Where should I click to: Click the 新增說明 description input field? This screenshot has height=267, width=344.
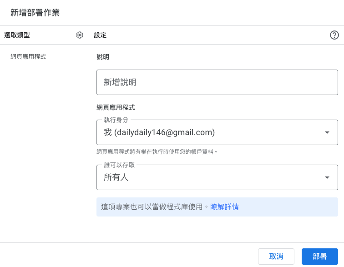tap(217, 82)
